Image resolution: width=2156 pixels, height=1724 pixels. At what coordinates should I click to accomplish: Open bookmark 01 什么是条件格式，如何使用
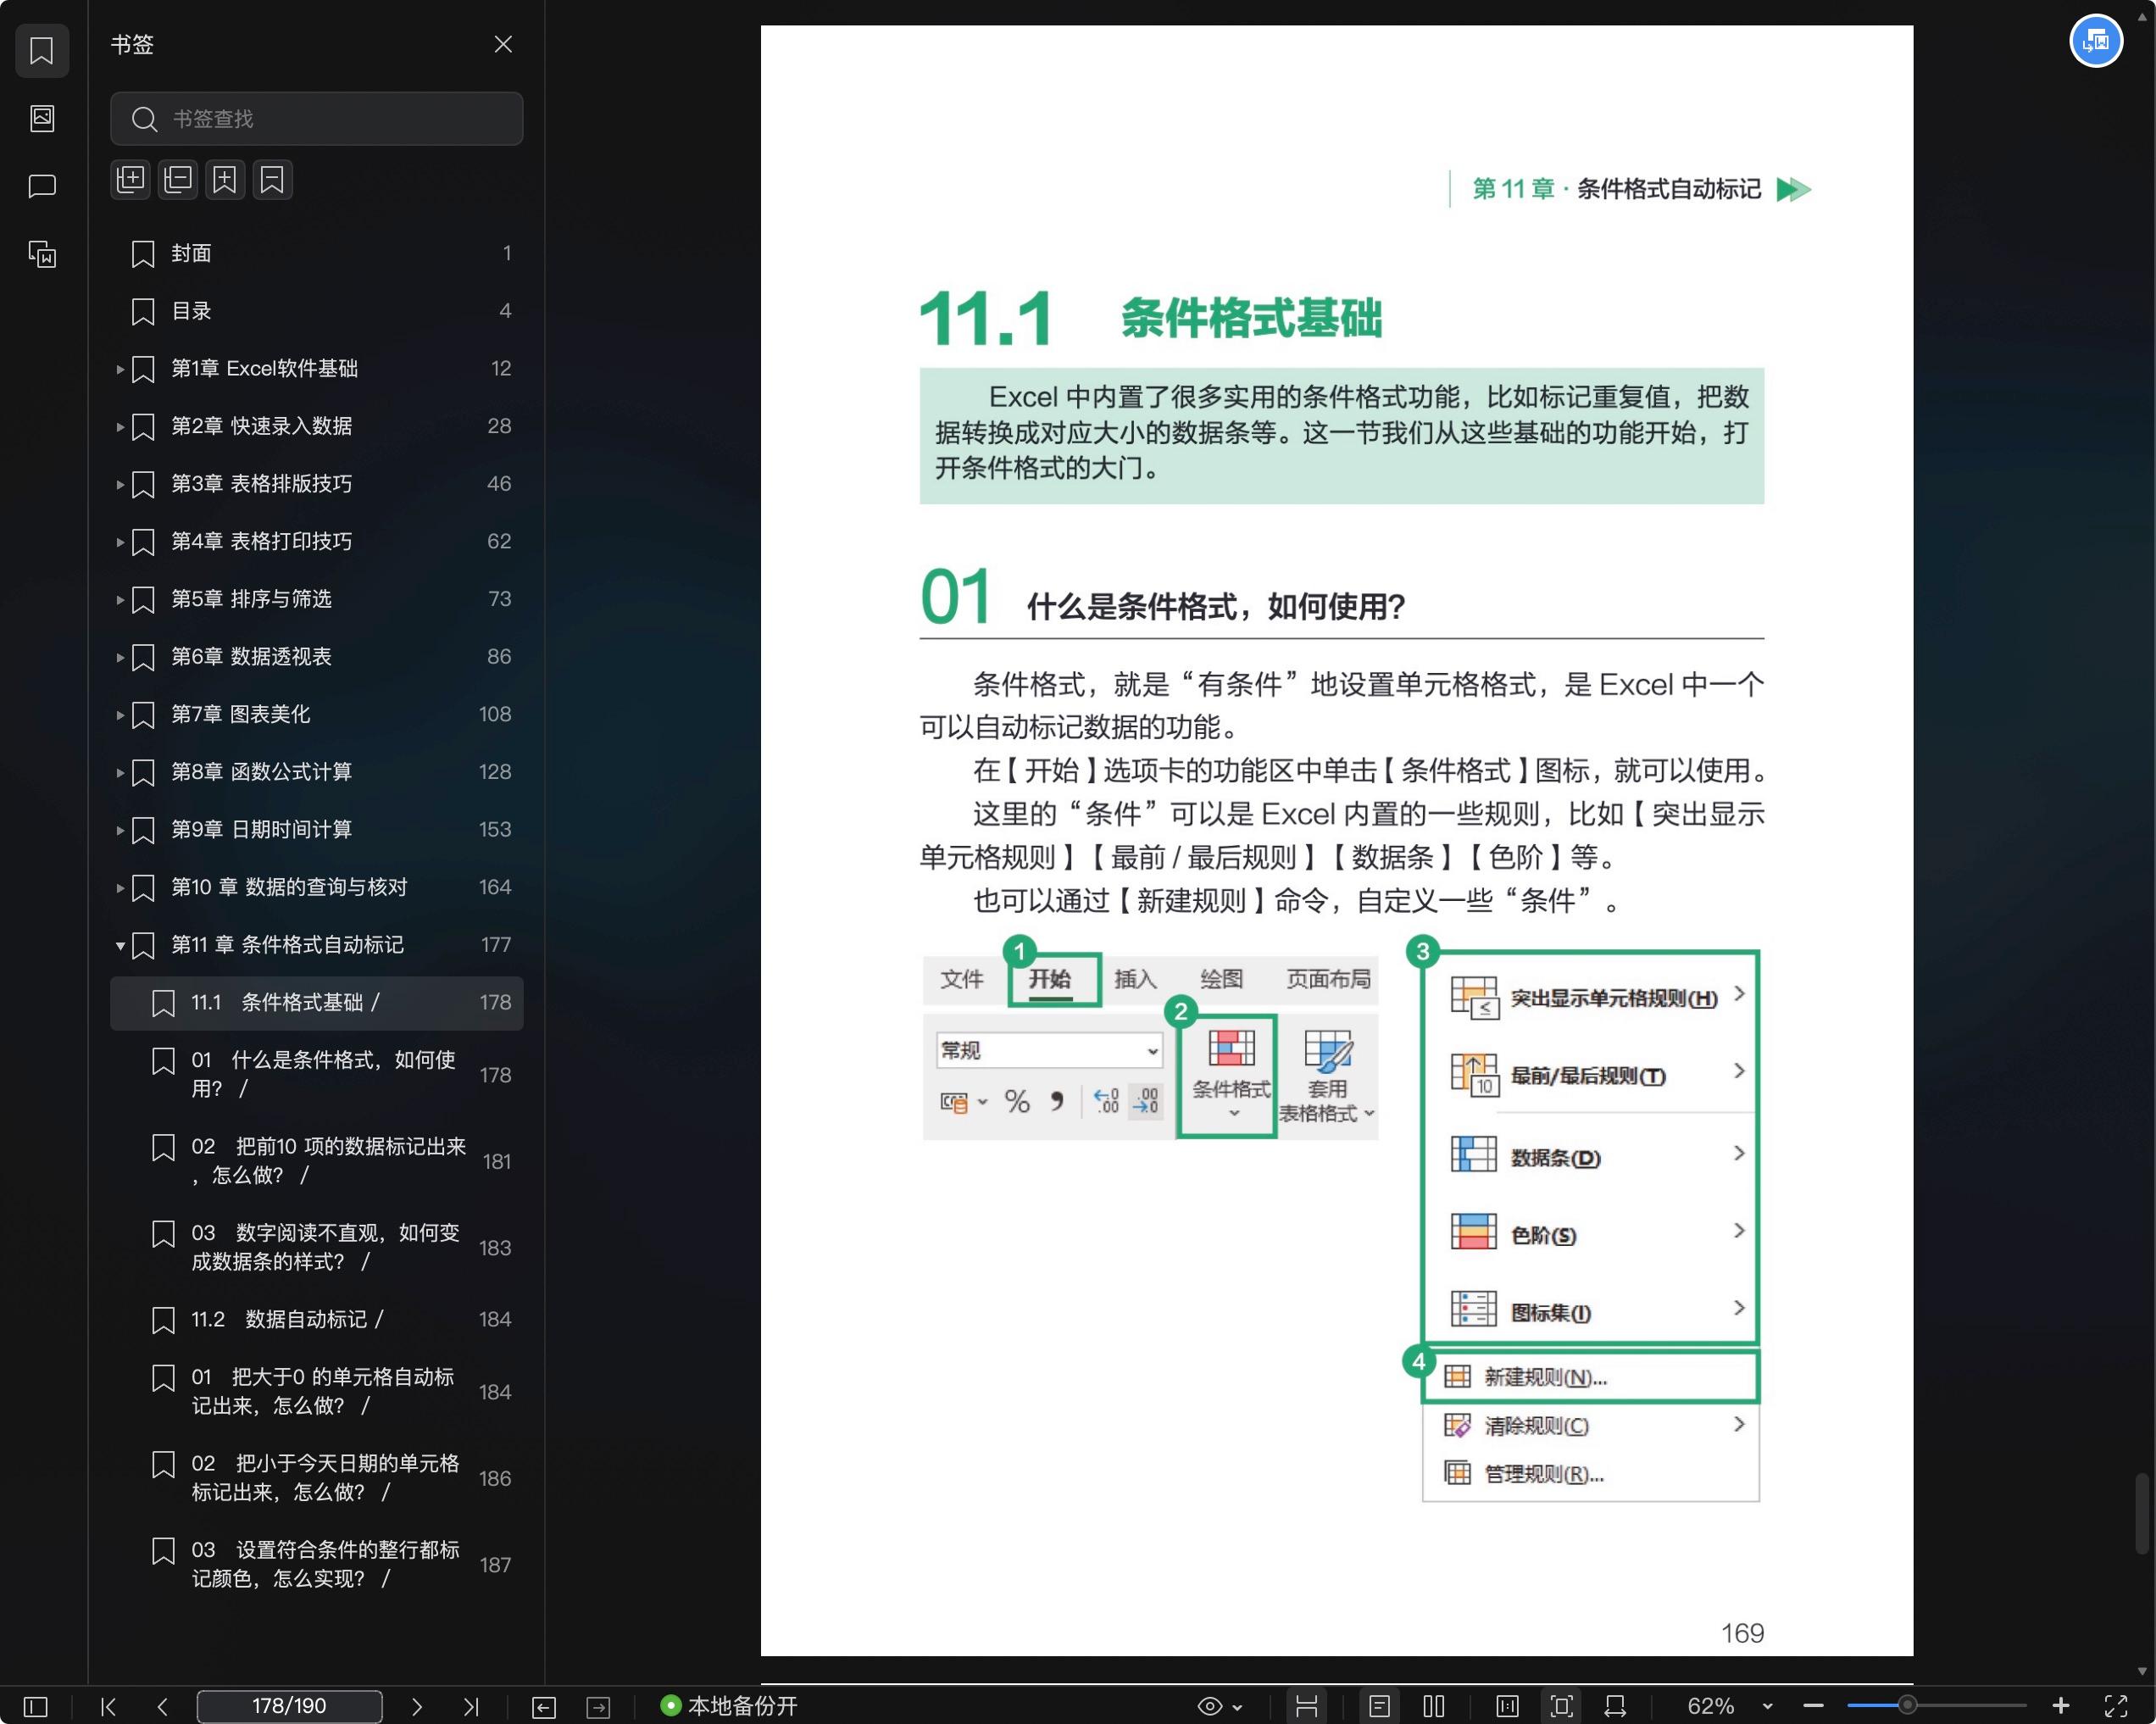[x=316, y=1074]
